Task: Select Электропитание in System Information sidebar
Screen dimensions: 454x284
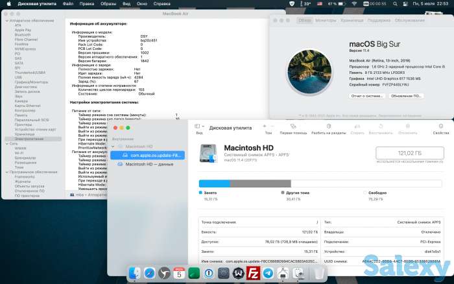Action: 33,139
